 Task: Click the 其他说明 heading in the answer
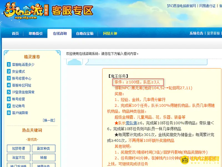tap(123, 147)
